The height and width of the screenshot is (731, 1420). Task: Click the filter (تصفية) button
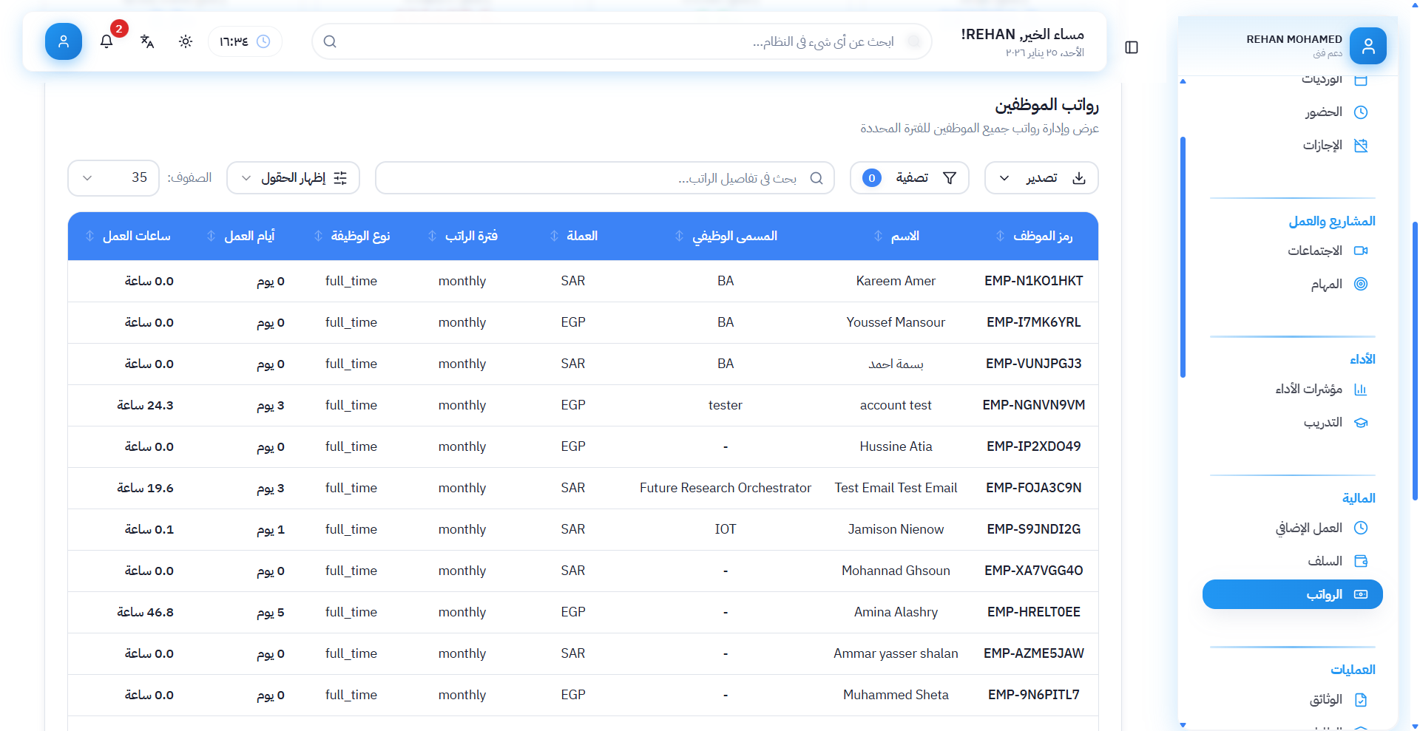(x=909, y=178)
